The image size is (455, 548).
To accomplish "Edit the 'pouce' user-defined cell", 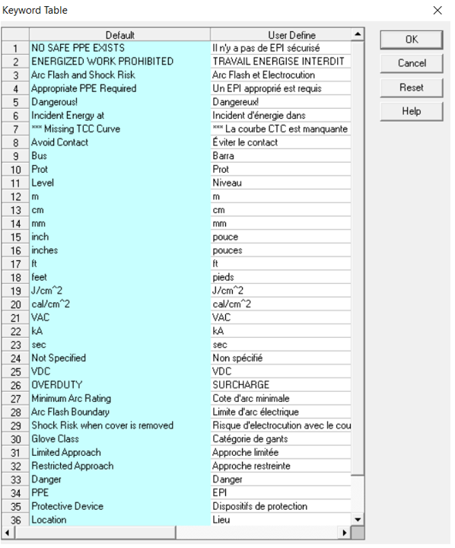I will point(281,237).
